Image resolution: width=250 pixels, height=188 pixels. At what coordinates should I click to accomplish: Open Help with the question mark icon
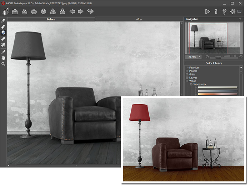click(x=224, y=11)
